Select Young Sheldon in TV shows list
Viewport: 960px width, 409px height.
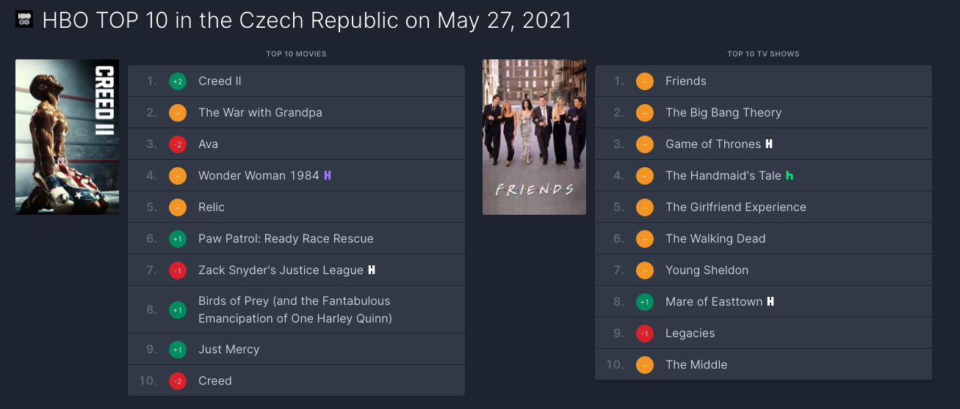click(707, 270)
